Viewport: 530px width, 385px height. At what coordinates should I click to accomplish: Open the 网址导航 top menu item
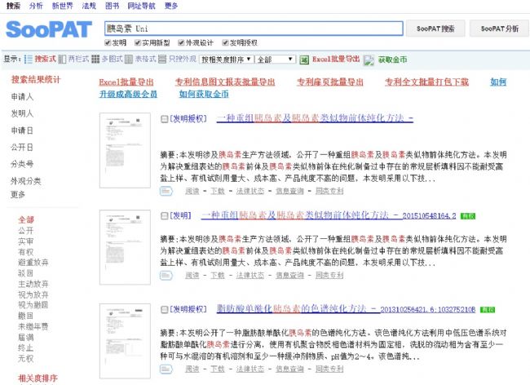point(140,5)
